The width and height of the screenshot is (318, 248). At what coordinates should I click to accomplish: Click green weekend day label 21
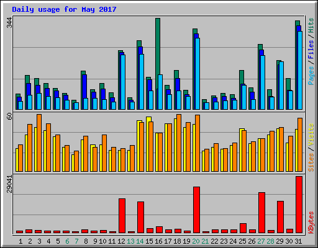click(205, 241)
